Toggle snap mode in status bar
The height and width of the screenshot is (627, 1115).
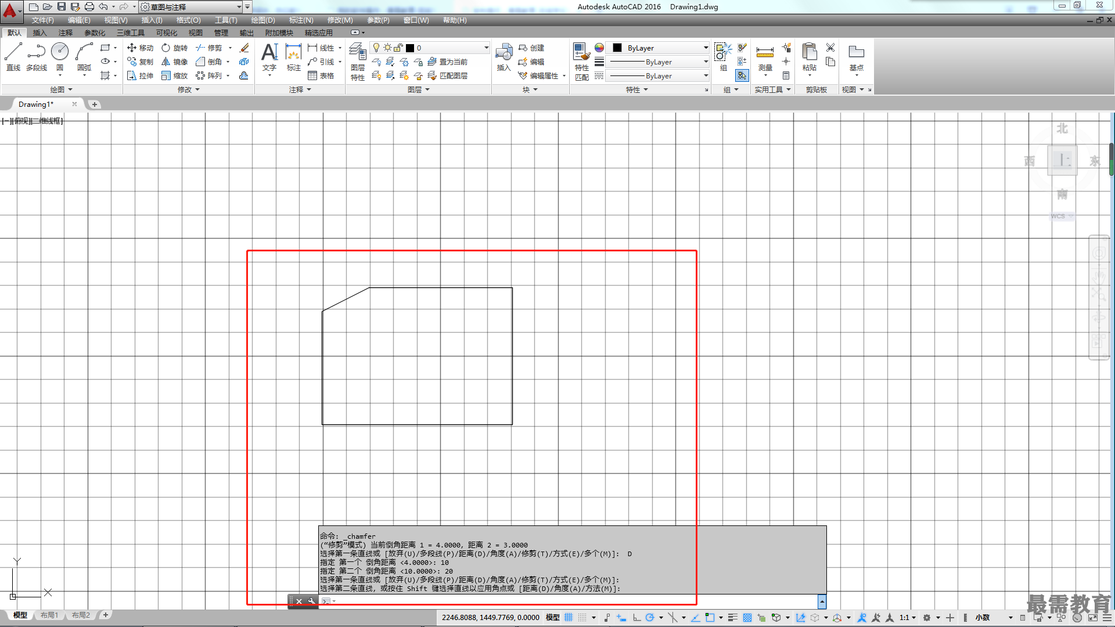pyautogui.click(x=582, y=618)
